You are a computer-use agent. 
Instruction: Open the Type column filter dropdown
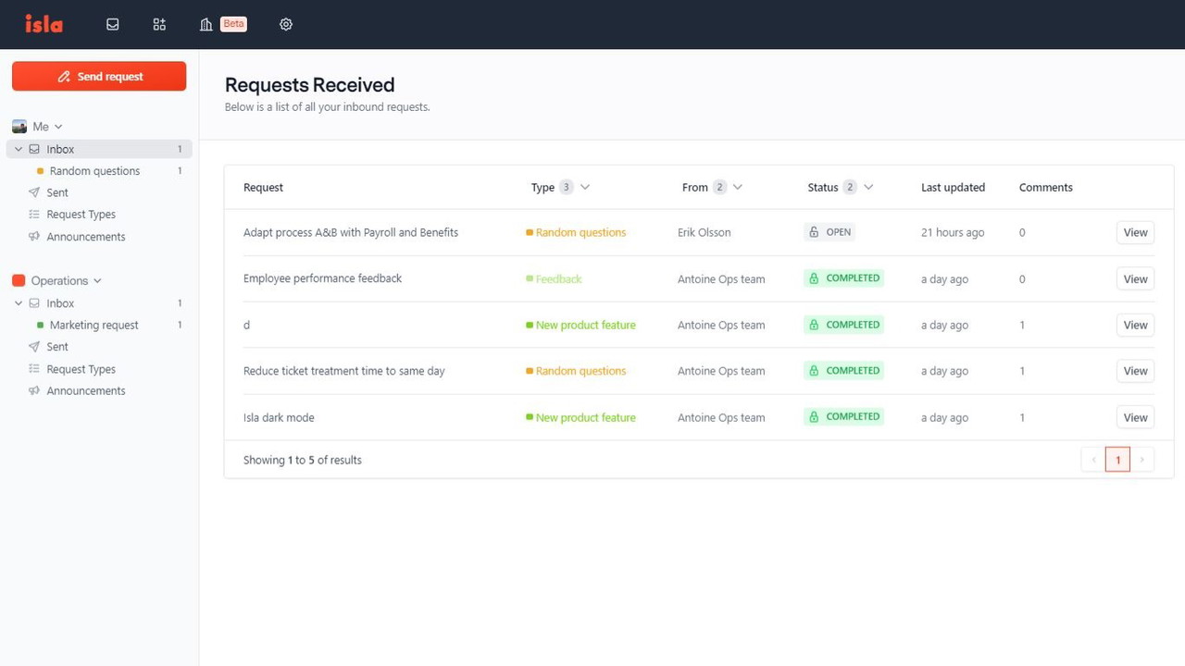(584, 187)
